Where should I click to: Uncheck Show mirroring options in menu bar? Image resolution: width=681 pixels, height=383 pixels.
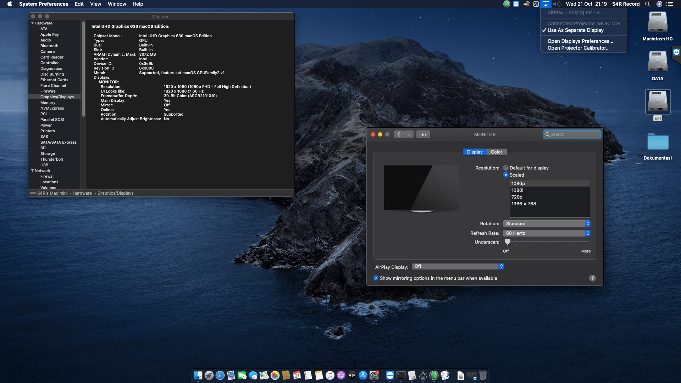click(376, 278)
